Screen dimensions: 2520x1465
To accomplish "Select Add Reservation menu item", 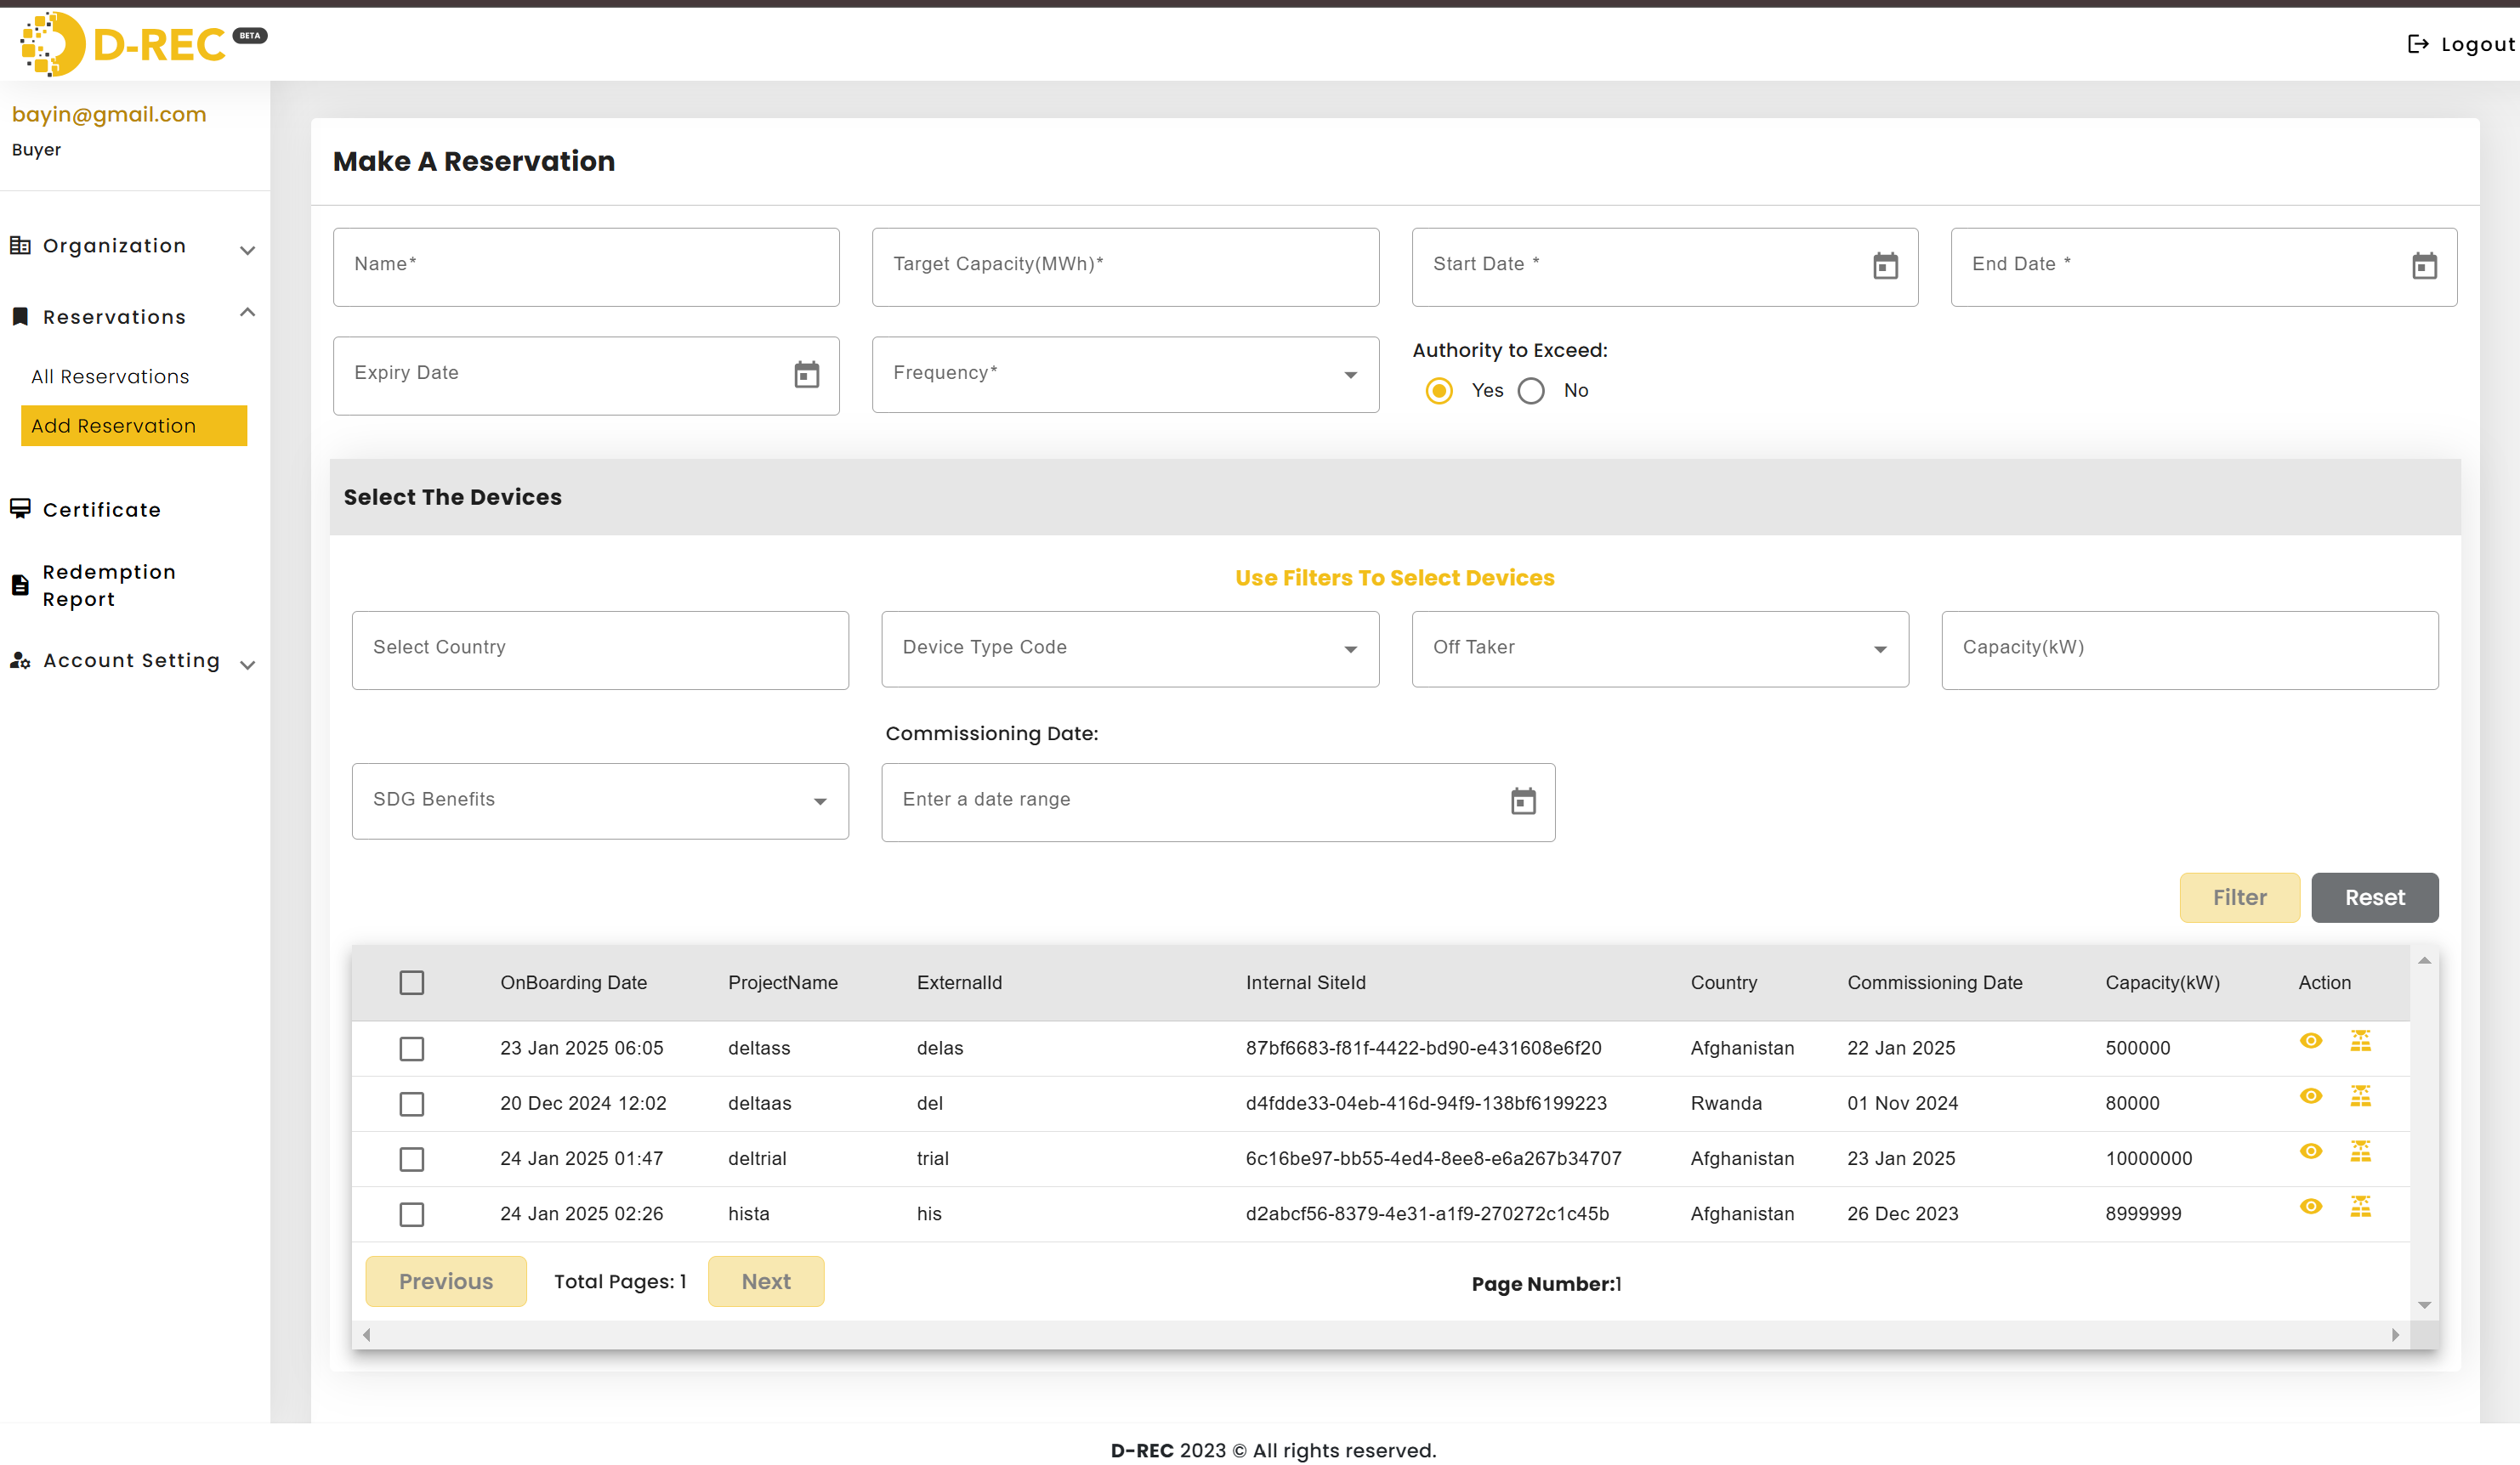I will click(134, 426).
